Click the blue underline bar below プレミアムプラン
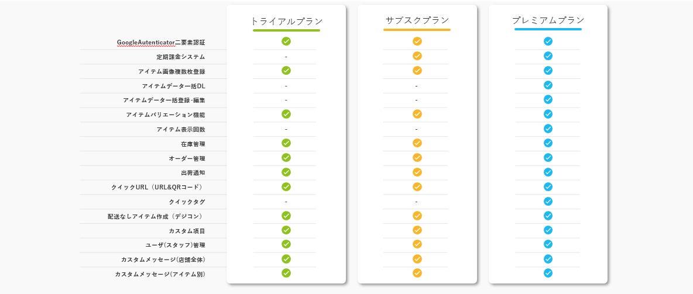Image resolution: width=693 pixels, height=294 pixels. [x=548, y=29]
